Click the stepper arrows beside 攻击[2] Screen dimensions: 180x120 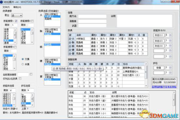tap(170, 40)
